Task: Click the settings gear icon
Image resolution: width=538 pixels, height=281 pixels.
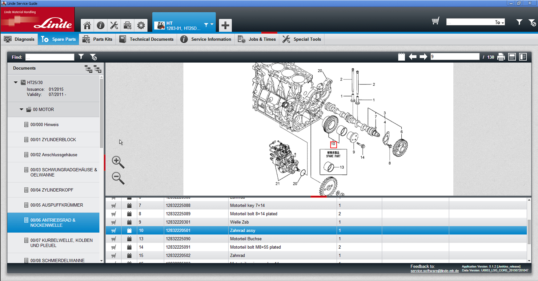Action: [141, 25]
